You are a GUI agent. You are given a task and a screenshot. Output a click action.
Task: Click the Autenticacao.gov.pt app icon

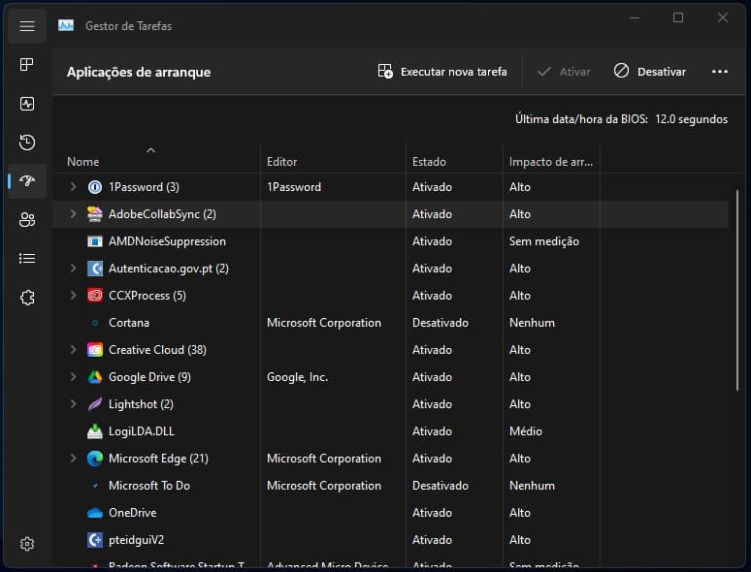[95, 269]
